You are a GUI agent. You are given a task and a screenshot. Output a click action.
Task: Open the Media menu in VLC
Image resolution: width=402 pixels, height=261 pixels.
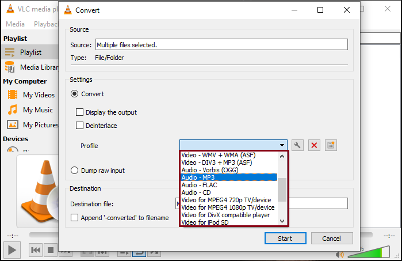pos(15,24)
